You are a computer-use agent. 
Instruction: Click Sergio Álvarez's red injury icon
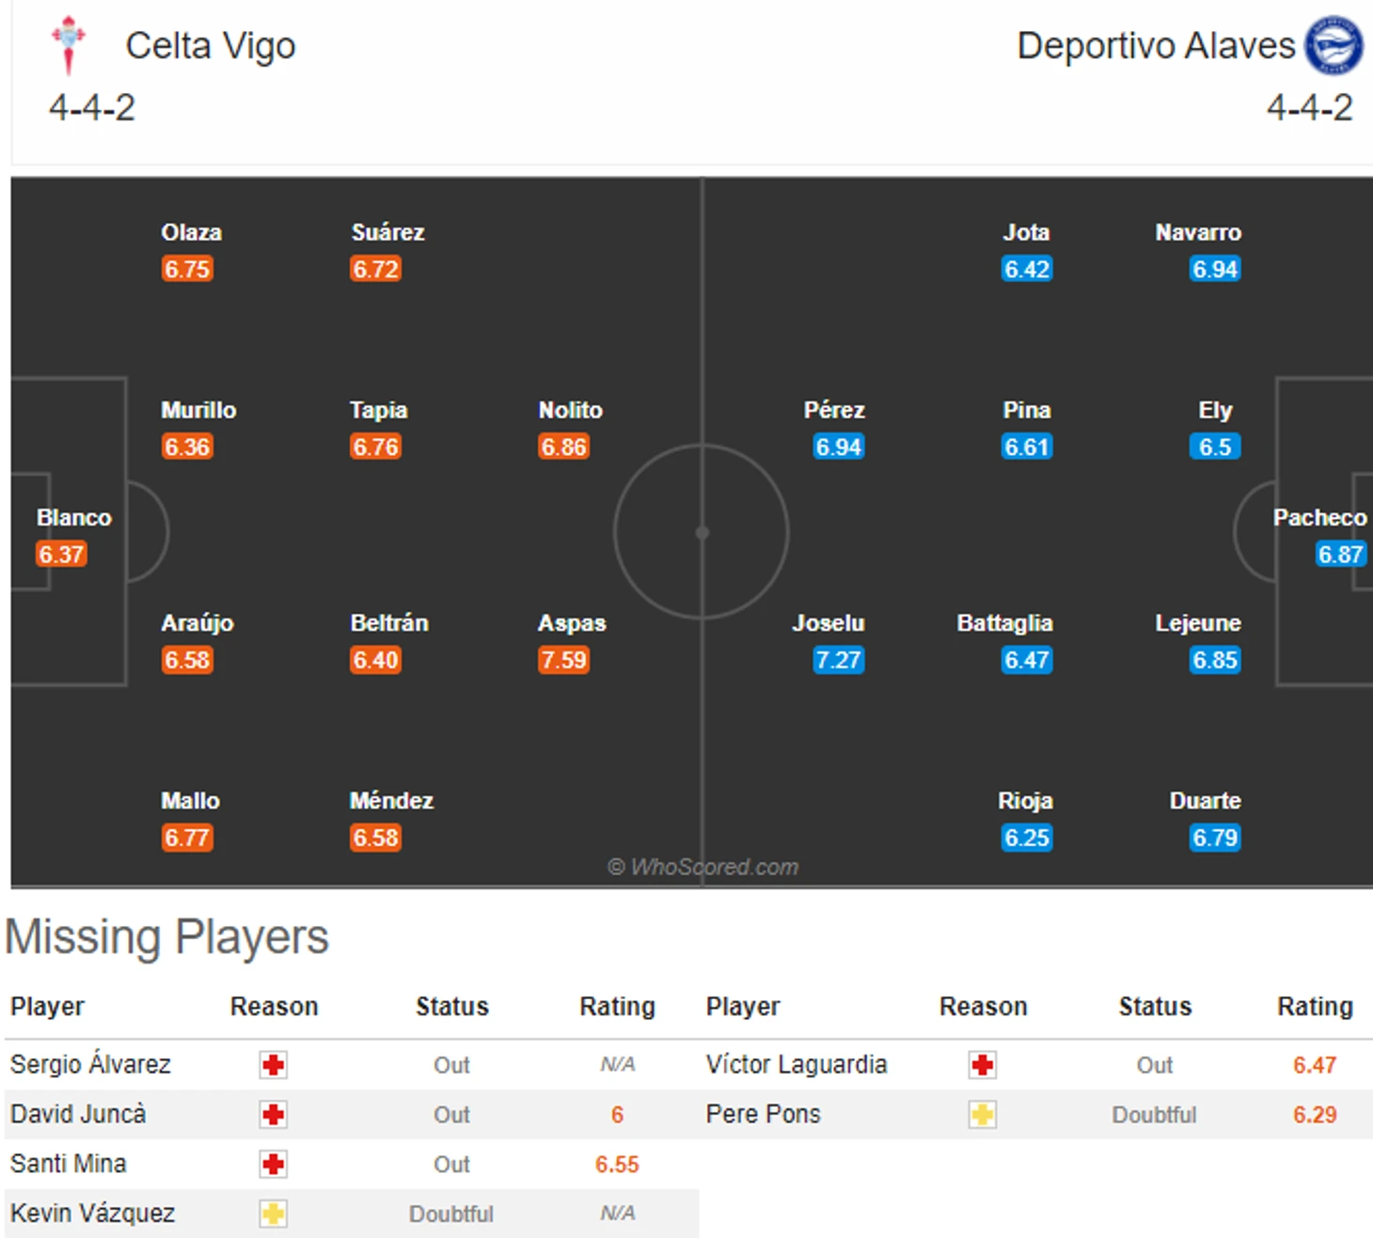(274, 1065)
